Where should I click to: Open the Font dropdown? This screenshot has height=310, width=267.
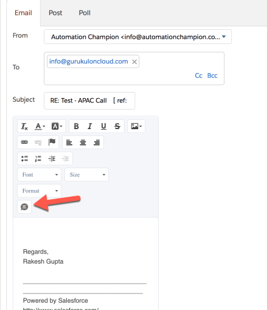pos(39,175)
